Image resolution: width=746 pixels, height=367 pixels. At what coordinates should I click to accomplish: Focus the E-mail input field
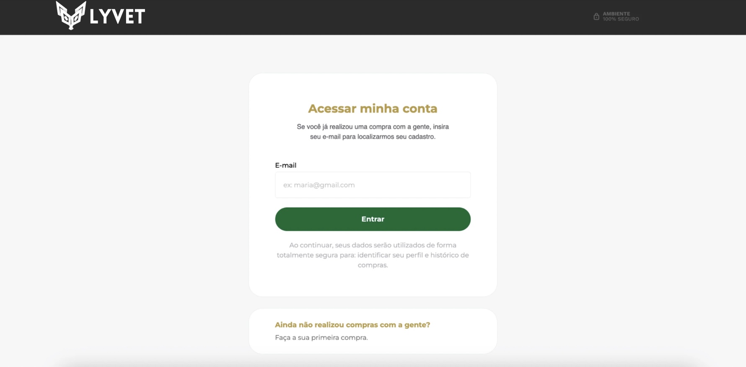(373, 185)
